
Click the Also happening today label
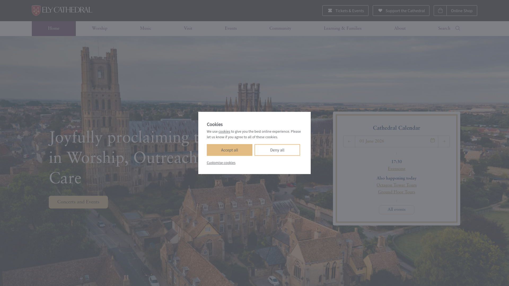tap(397, 178)
